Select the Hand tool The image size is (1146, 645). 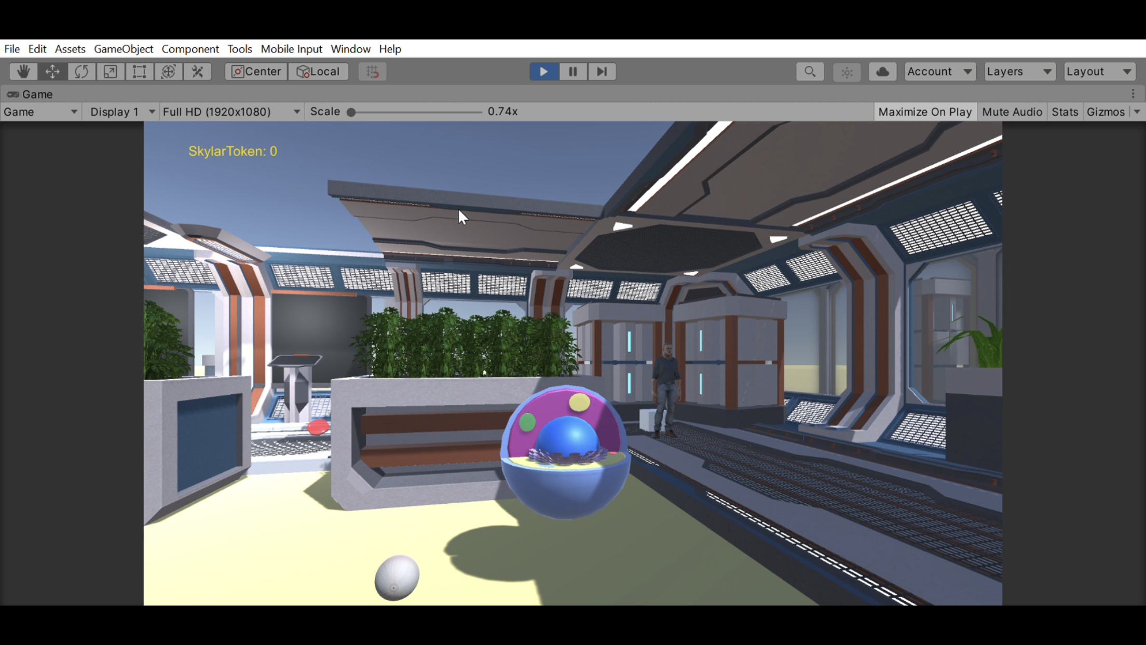pos(23,72)
